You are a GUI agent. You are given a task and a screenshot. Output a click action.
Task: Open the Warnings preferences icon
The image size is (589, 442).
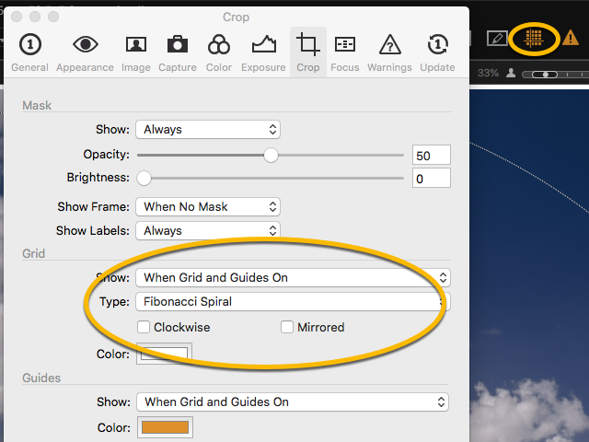[x=389, y=51]
